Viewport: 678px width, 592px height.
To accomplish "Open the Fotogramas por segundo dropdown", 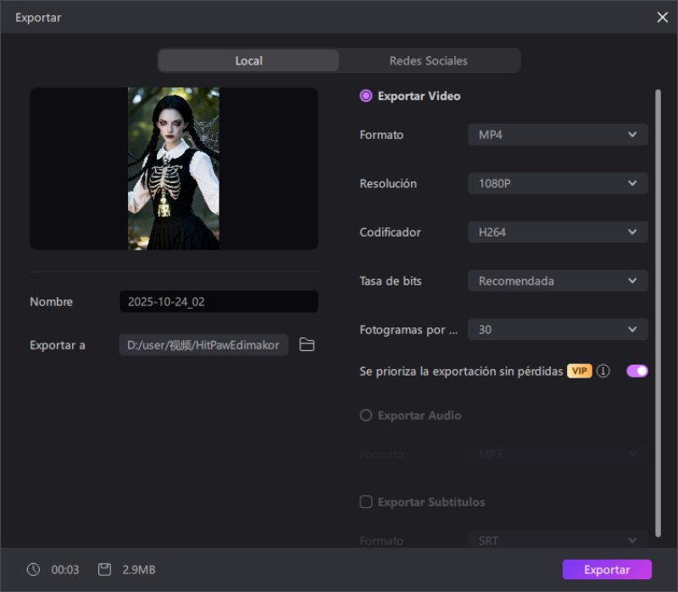I will (x=557, y=329).
